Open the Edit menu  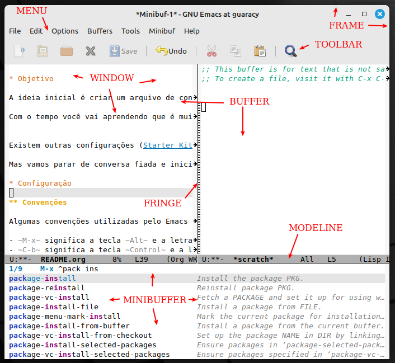pos(36,31)
